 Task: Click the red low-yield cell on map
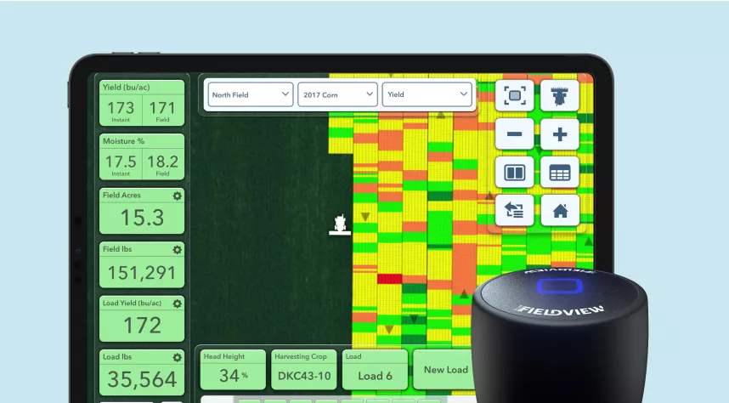tap(389, 279)
